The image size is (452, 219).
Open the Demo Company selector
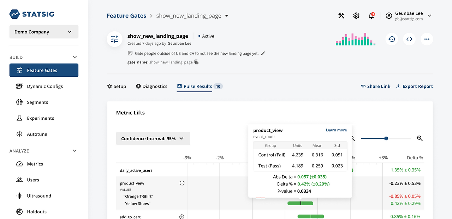44,32
